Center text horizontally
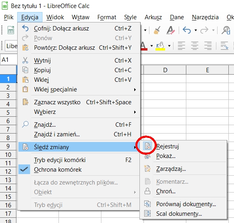234x223 pixels. click(x=195, y=46)
